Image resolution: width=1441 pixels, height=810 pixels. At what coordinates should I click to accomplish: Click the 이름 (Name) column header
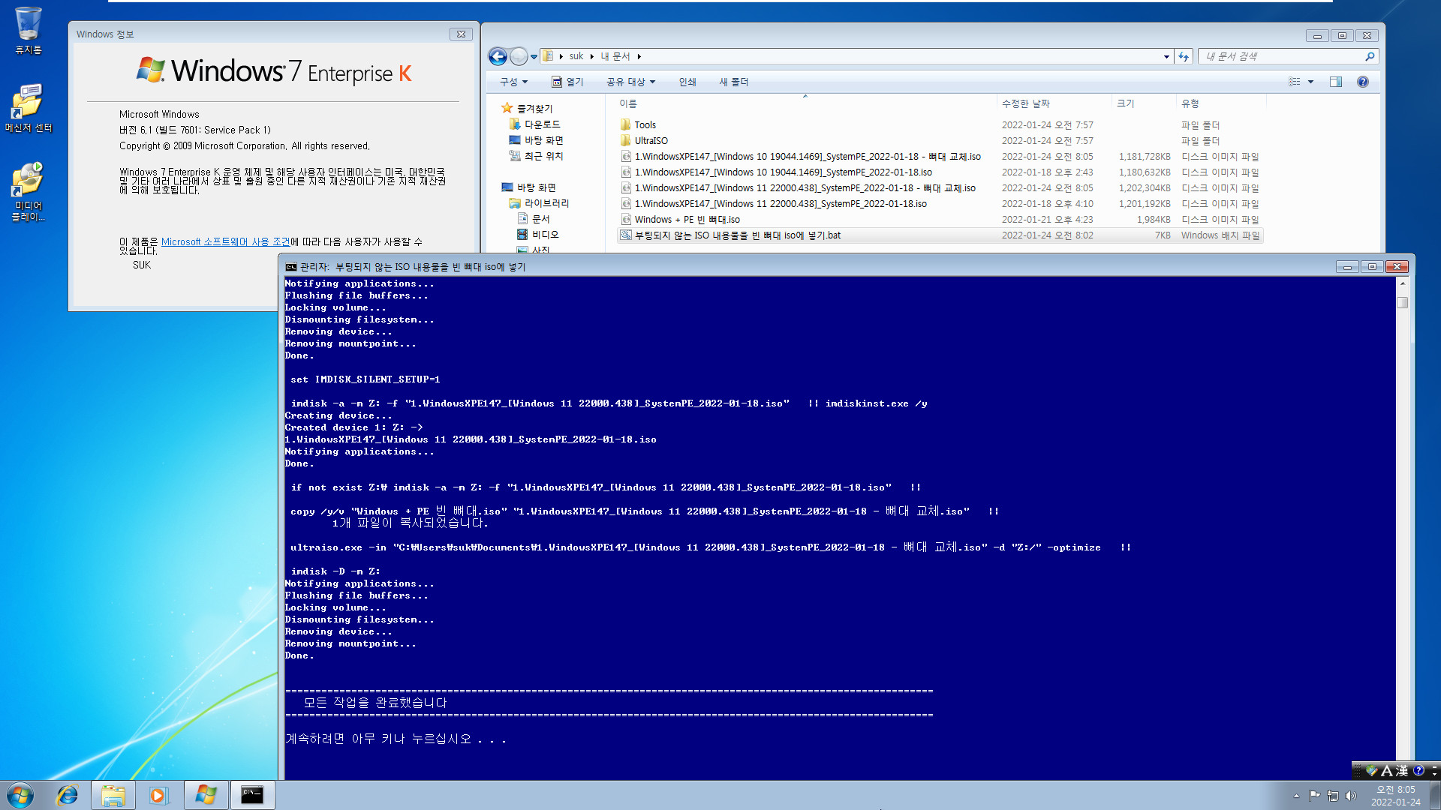pos(805,103)
